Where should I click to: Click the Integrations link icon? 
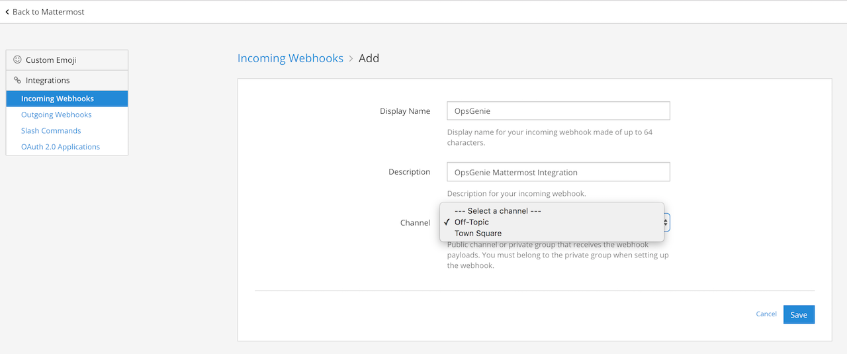(17, 80)
